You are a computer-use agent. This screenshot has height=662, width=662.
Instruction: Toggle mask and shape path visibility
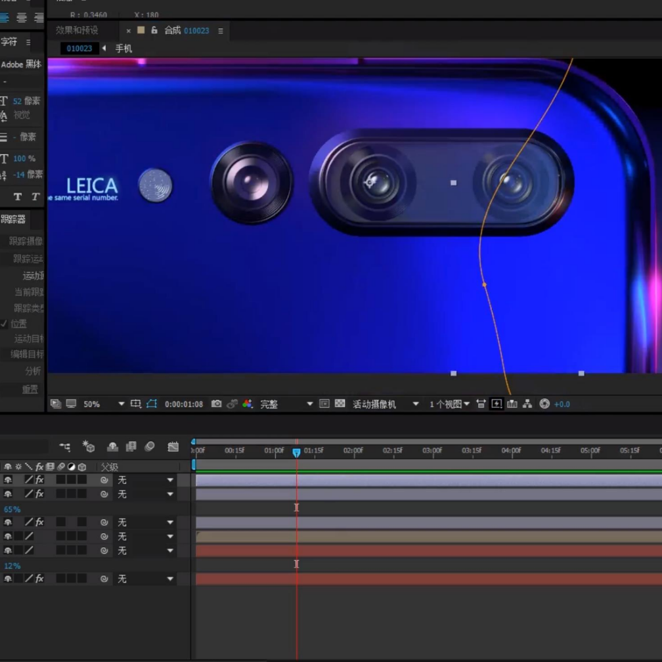click(152, 404)
